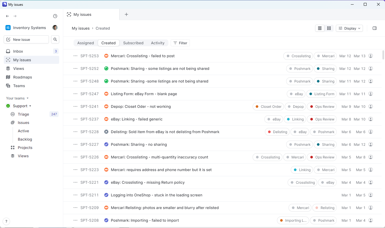Click the New issue button
The image size is (385, 228).
tap(26, 39)
